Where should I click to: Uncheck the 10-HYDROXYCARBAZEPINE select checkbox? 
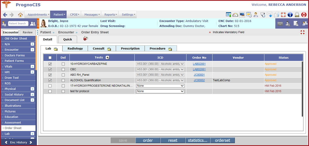(x=50, y=64)
